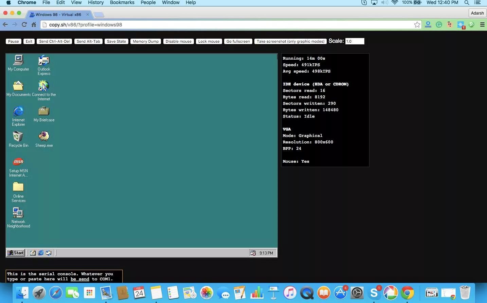Take screenshot of graphic mode
Image resolution: width=487 pixels, height=303 pixels.
pyautogui.click(x=290, y=41)
